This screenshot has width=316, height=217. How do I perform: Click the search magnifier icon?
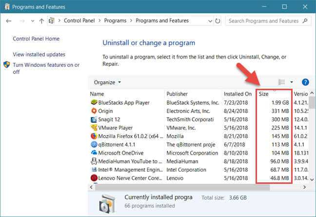coord(305,21)
